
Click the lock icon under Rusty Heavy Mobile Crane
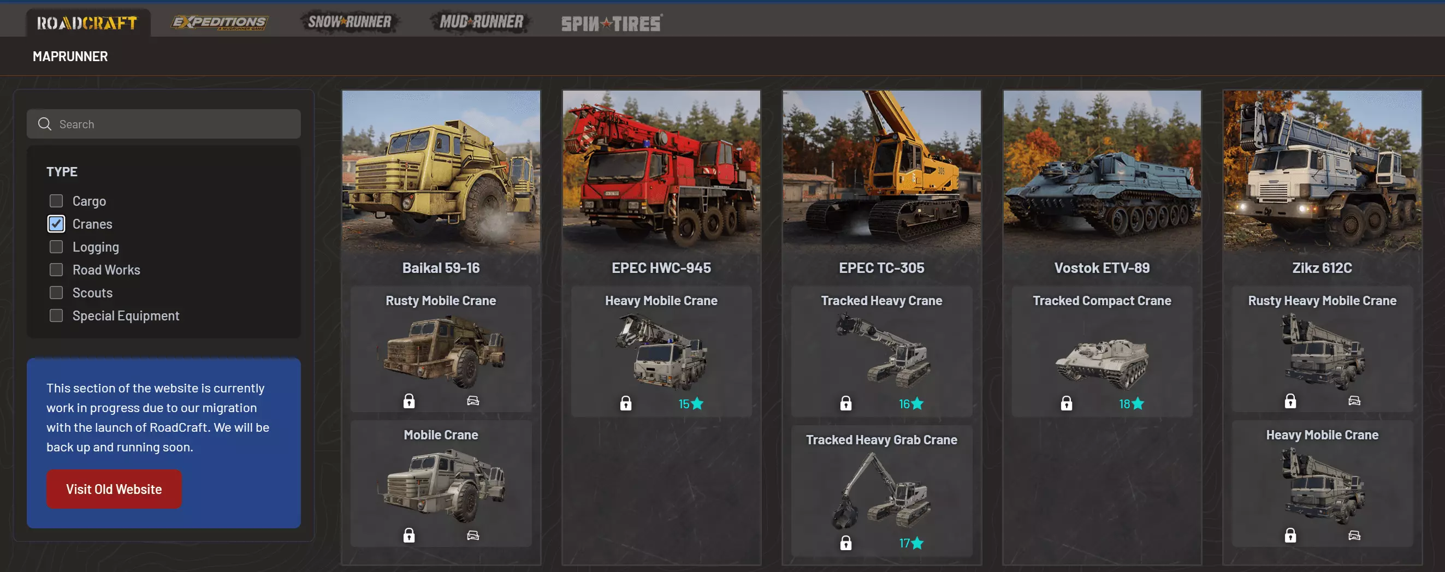tap(1290, 401)
